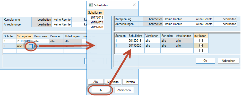This screenshot has width=242, height=96.
Task: Click the Schulen header in right-hand table
Action: (x=121, y=36)
